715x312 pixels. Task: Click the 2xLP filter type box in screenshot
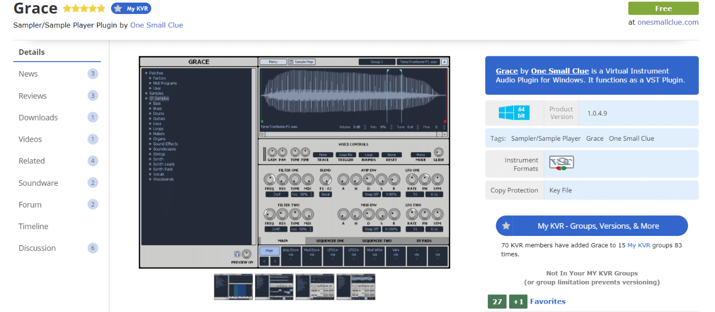pyautogui.click(x=276, y=195)
